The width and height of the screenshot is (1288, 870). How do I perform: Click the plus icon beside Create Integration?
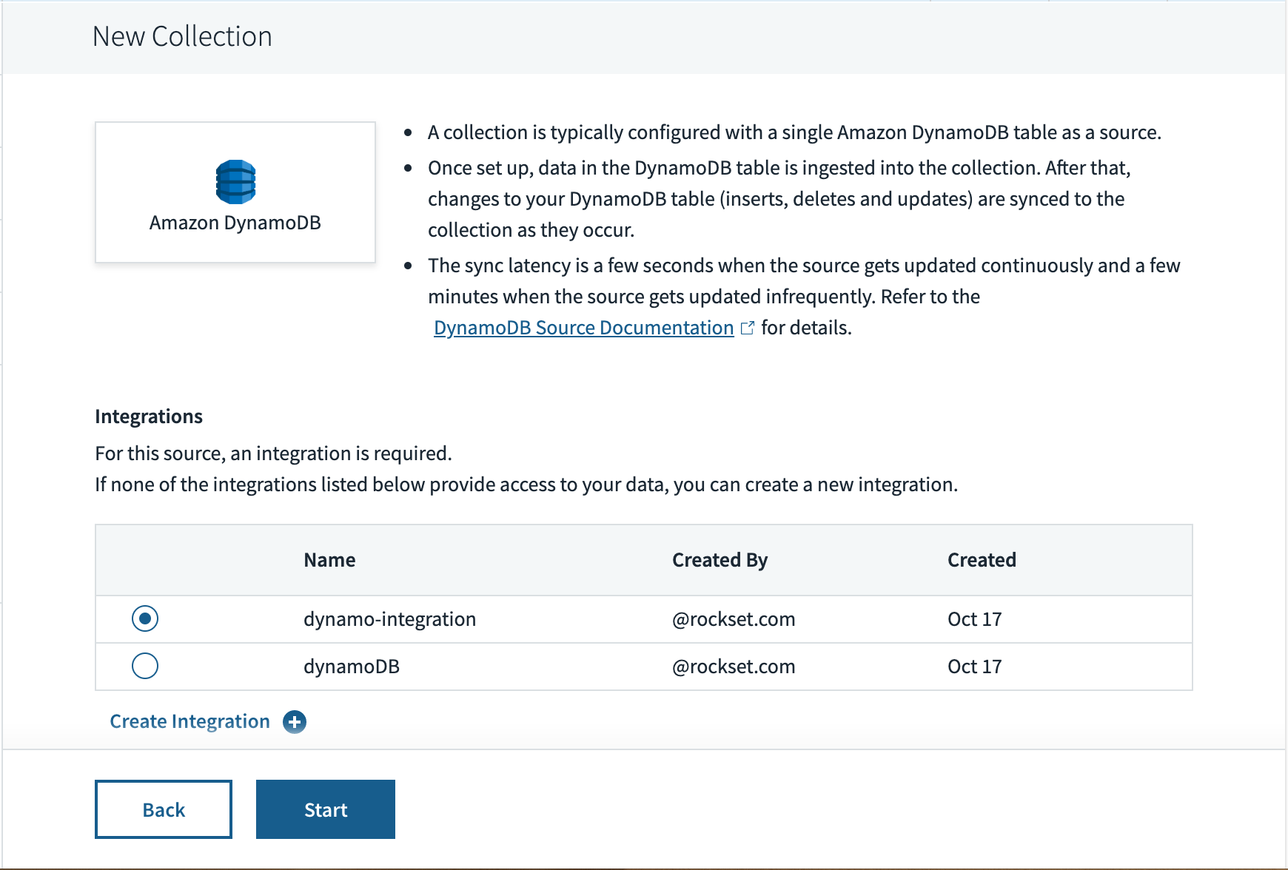[x=295, y=722]
